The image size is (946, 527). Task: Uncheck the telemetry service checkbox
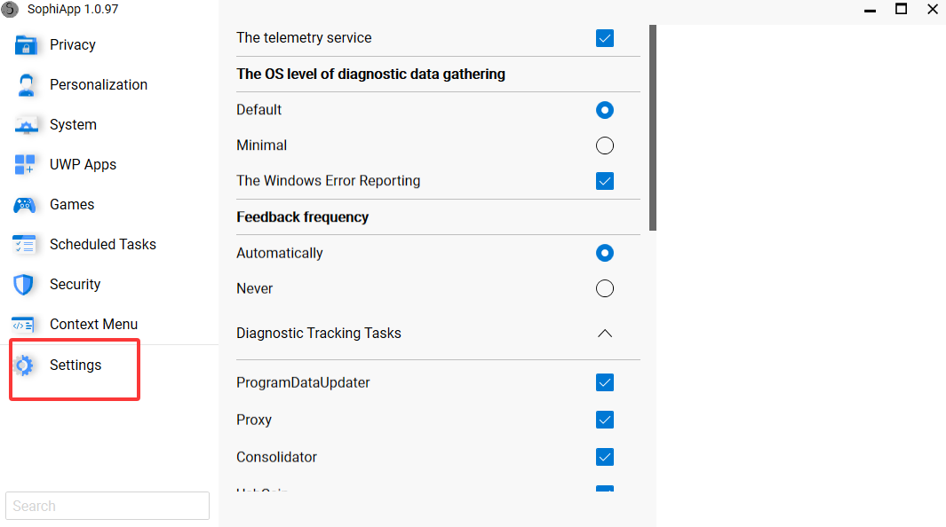pos(605,38)
